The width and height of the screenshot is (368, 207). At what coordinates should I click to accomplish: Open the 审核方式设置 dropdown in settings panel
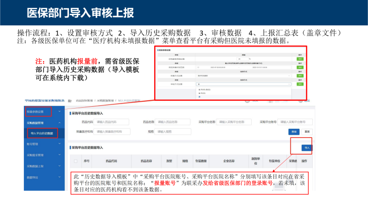[243, 84]
